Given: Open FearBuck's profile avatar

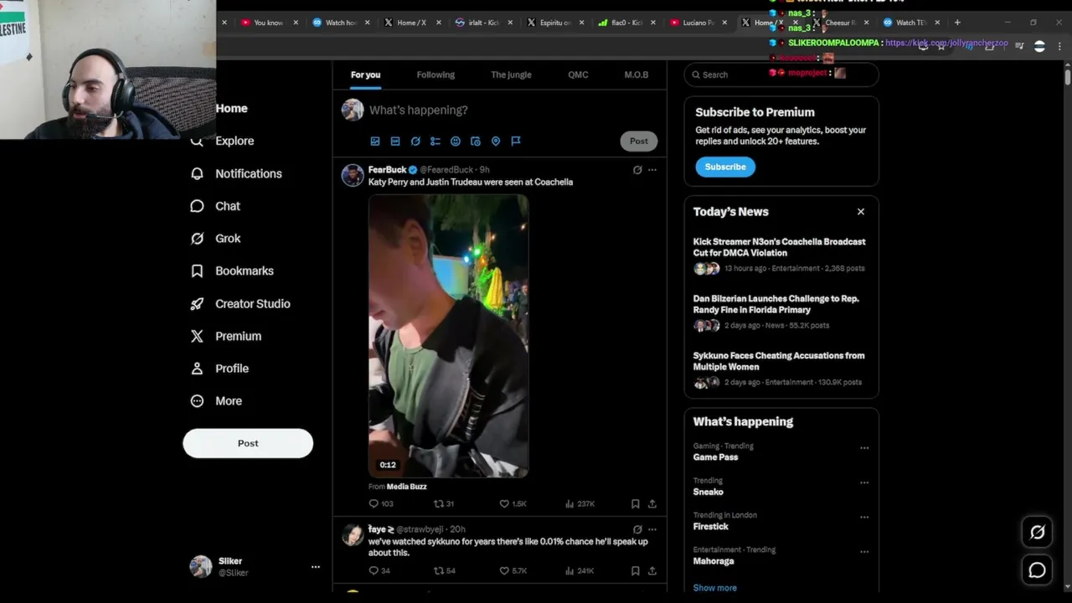Looking at the screenshot, I should [x=353, y=175].
